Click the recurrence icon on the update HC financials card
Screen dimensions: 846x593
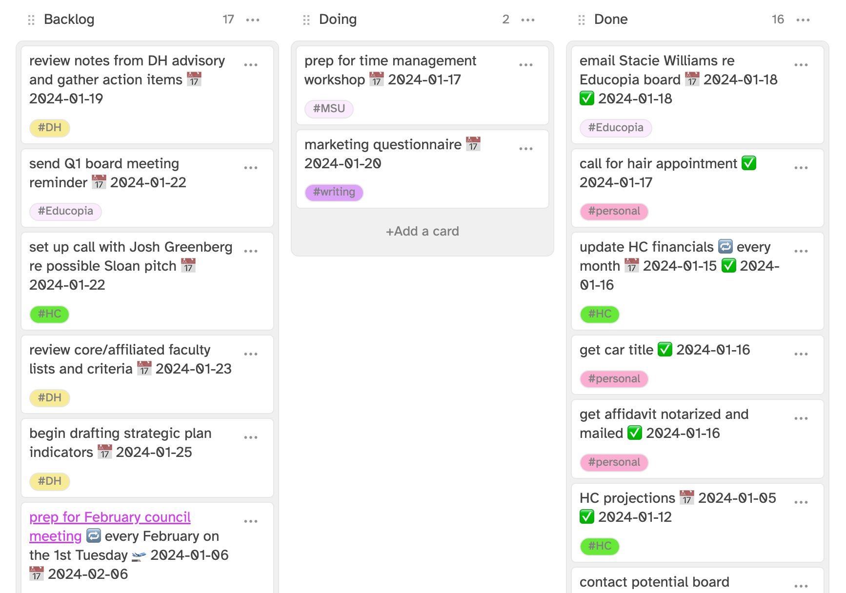(x=726, y=247)
